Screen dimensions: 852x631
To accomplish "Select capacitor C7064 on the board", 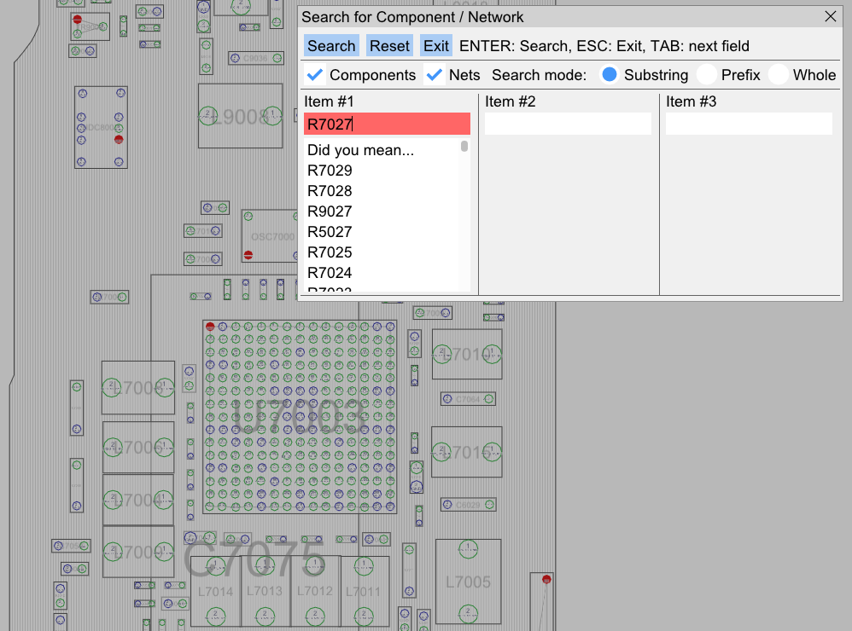I will [468, 399].
